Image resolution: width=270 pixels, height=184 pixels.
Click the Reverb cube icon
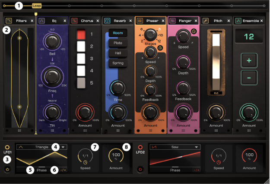pyautogui.click(x=107, y=21)
